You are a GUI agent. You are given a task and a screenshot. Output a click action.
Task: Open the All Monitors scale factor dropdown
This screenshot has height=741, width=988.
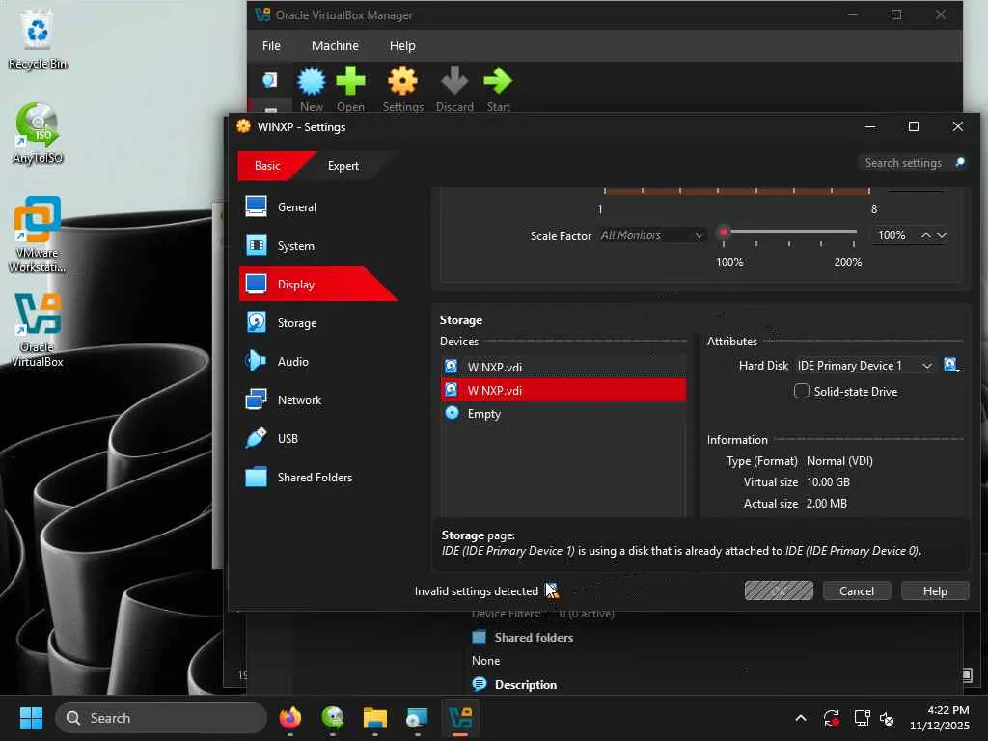(x=652, y=235)
